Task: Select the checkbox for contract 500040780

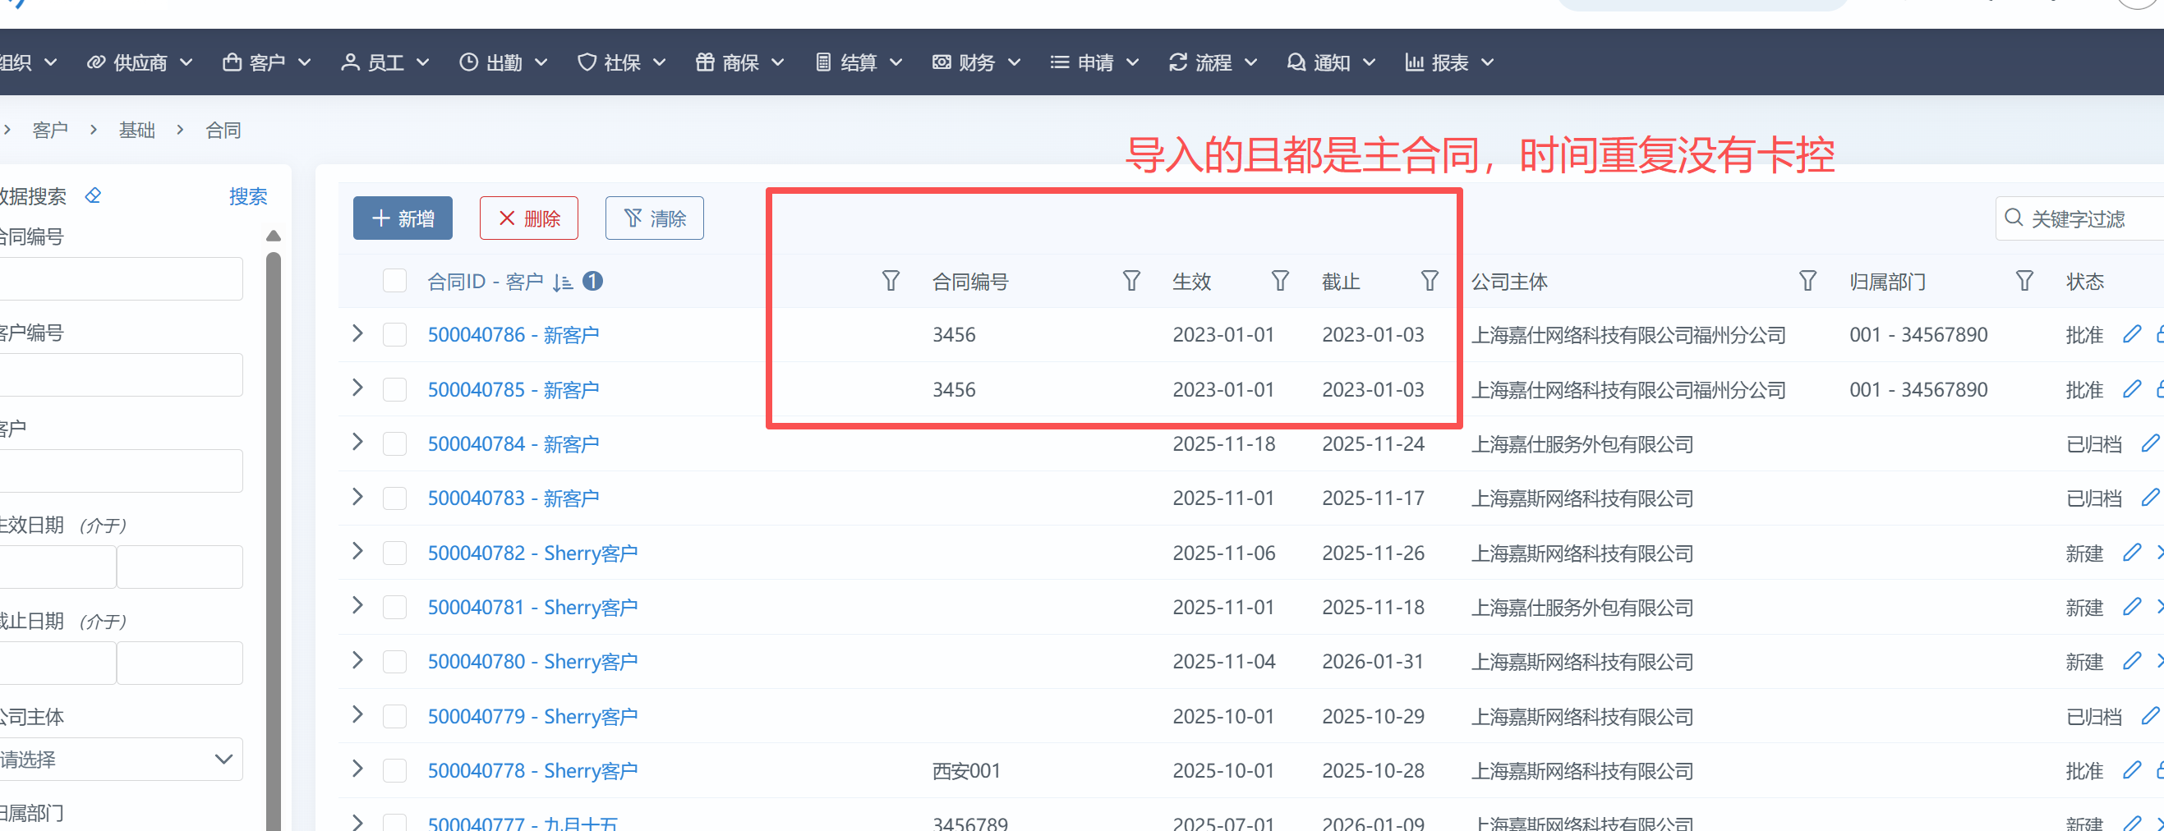Action: (x=394, y=662)
